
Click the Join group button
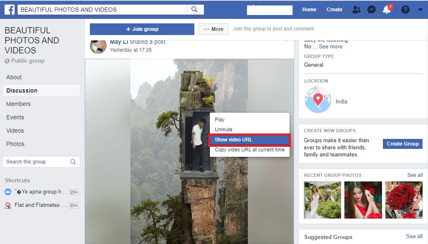click(x=142, y=29)
